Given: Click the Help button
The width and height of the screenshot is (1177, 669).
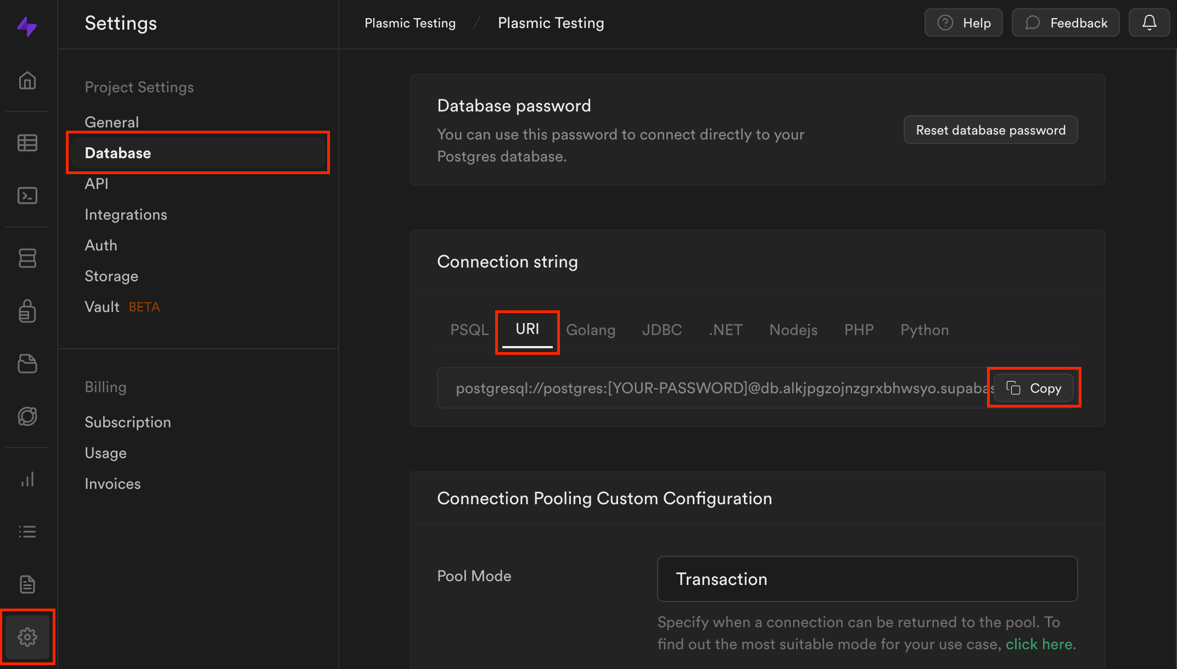Looking at the screenshot, I should [x=963, y=23].
